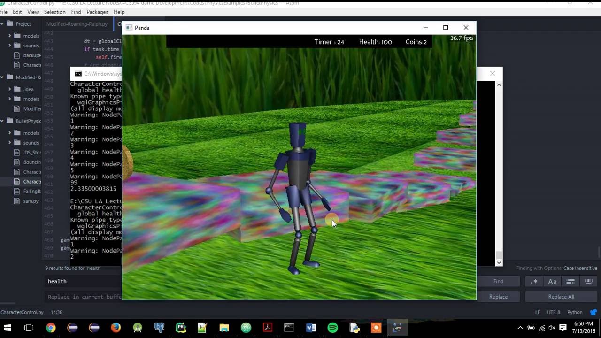Viewport: 601px width, 338px height.
Task: Open File Explorer from the taskbar
Action: coord(224,328)
